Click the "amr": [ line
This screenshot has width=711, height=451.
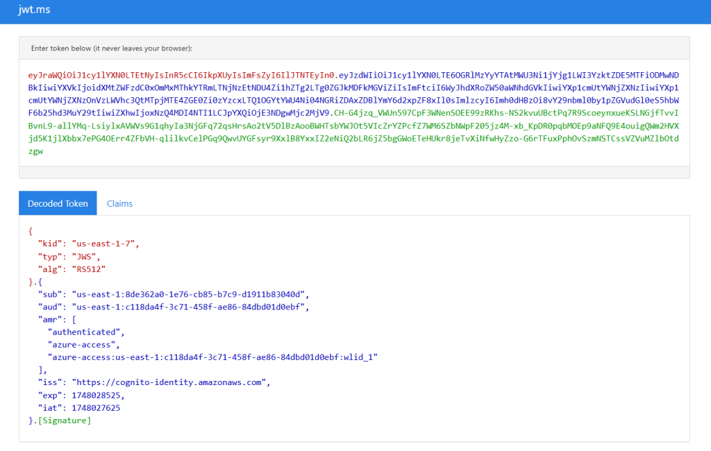57,320
